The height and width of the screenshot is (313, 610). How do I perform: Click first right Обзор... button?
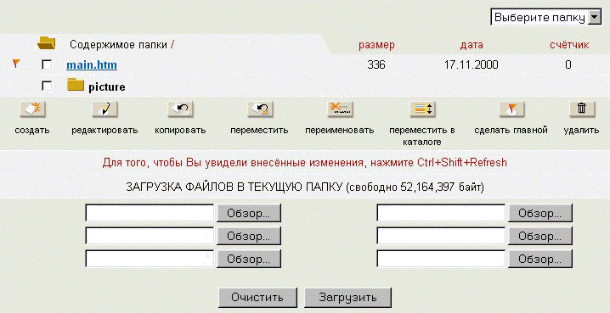point(540,213)
